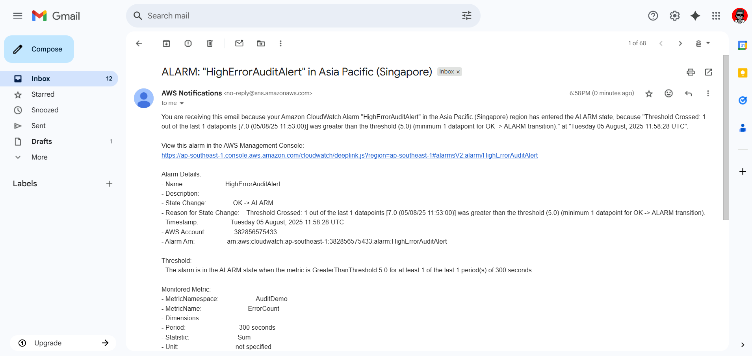This screenshot has width=752, height=356.
Task: Click the AWS Notifications sender name
Action: (191, 93)
